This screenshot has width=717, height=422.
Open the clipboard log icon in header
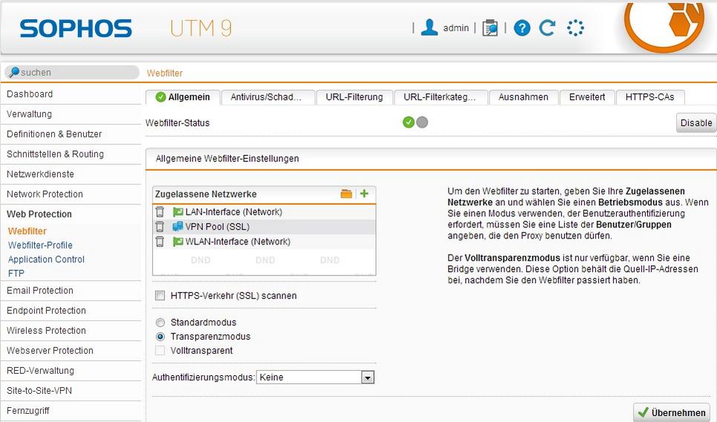pyautogui.click(x=490, y=28)
